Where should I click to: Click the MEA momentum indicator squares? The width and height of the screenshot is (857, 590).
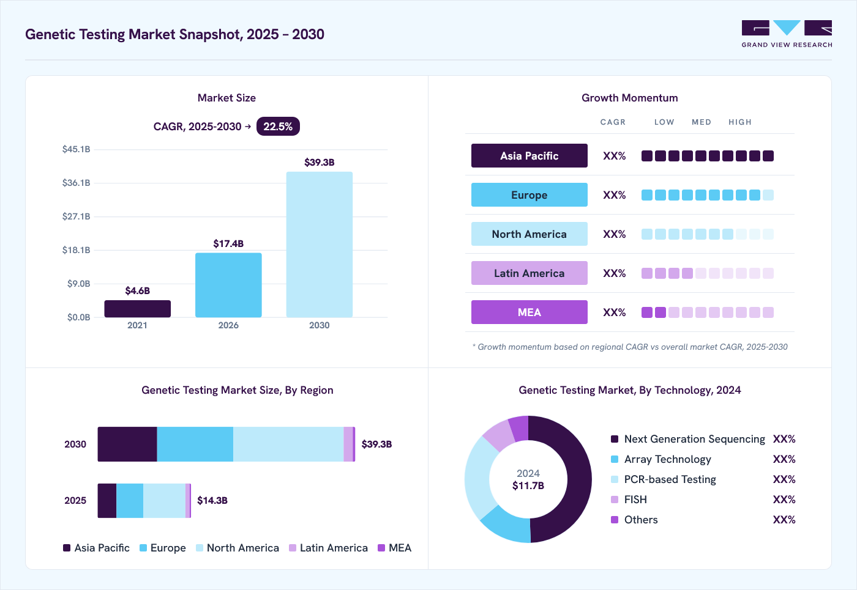708,312
